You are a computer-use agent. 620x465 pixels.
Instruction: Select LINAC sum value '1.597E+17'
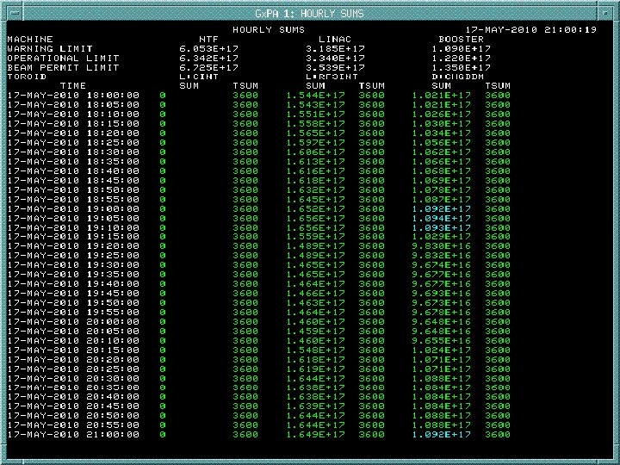315,142
